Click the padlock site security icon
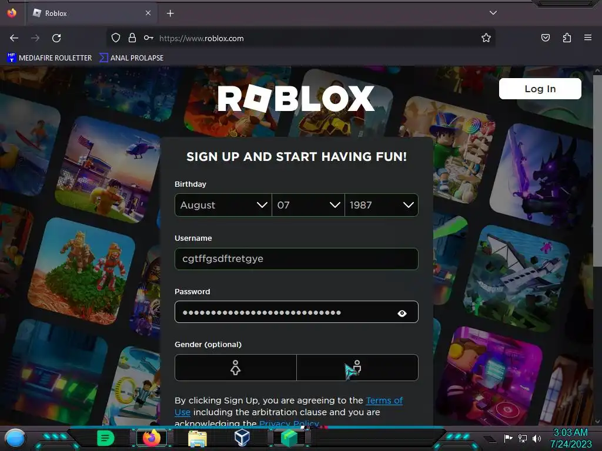602x451 pixels. 132,38
